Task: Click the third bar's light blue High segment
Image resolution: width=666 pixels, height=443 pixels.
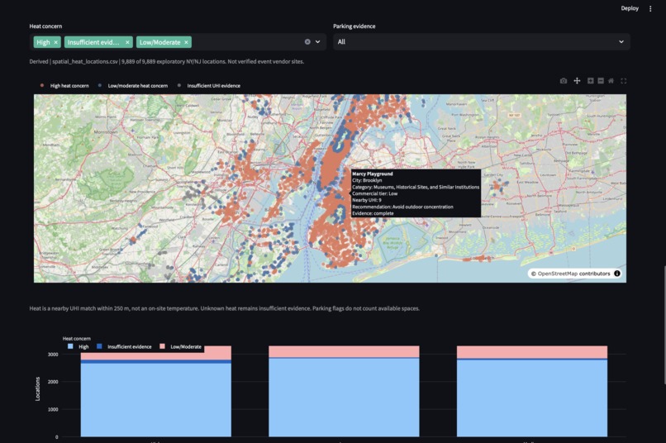Action: (532, 398)
